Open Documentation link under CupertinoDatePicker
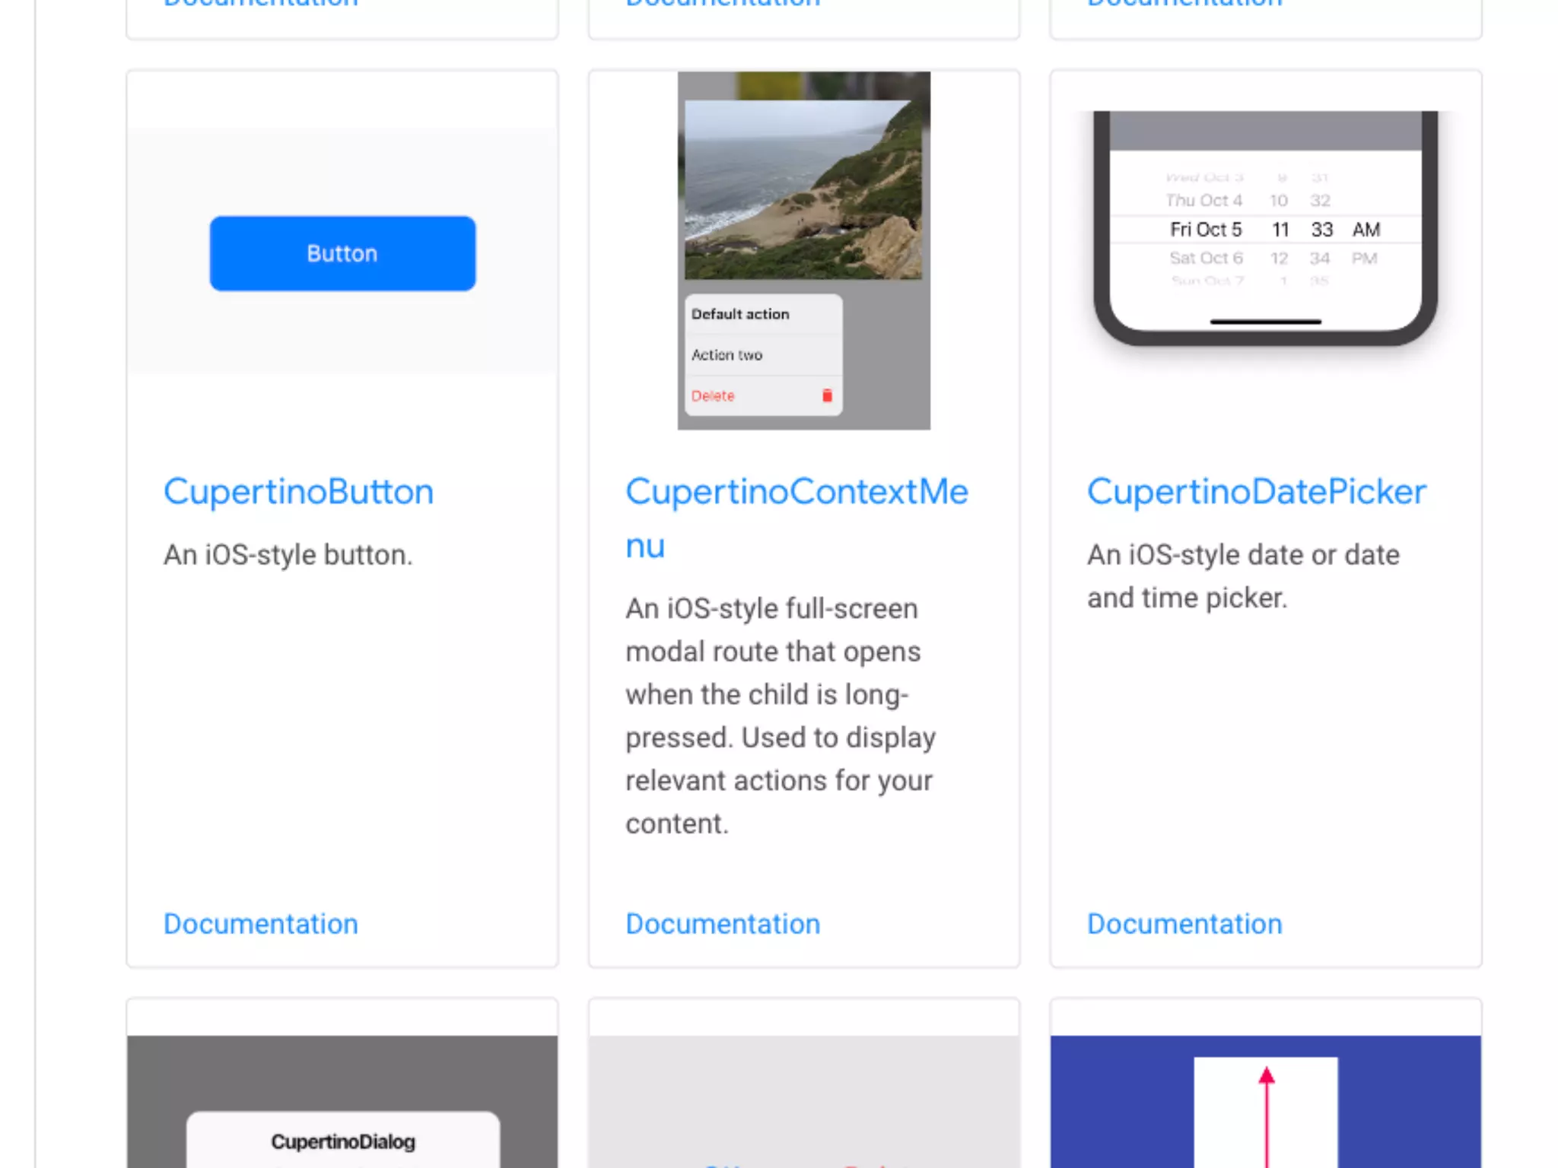Screen dimensions: 1558x1168 click(1184, 924)
